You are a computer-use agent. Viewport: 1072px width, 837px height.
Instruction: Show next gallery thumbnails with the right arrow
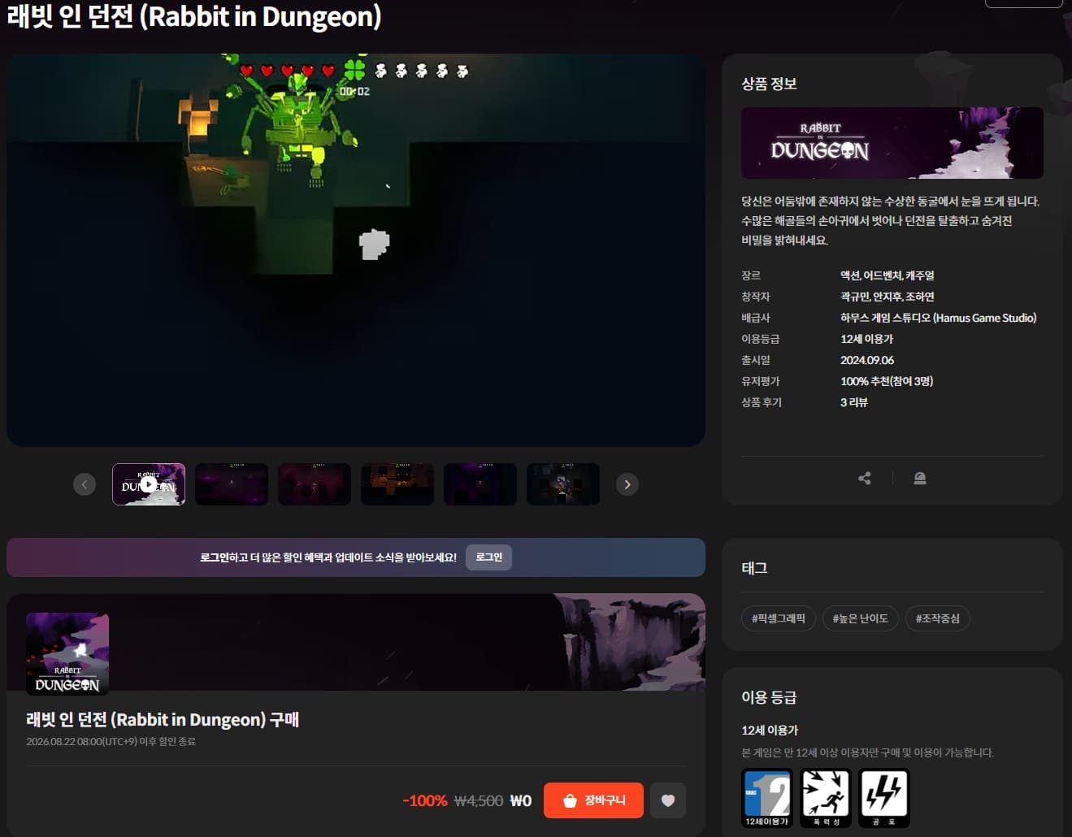pos(627,484)
